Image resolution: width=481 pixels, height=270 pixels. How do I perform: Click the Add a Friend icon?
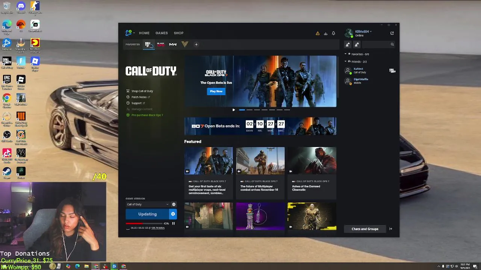(348, 44)
